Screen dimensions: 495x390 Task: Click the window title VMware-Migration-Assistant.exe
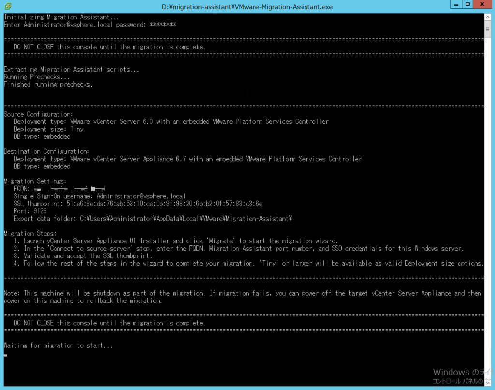coord(247,7)
